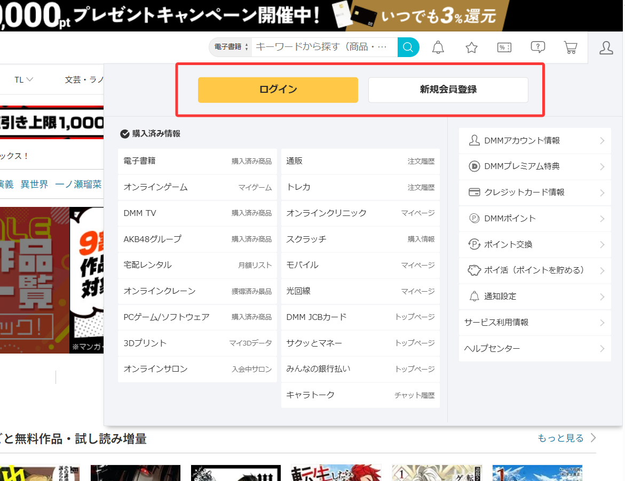Open 光回線 マイページ entry
Image resolution: width=625 pixels, height=481 pixels.
point(360,291)
